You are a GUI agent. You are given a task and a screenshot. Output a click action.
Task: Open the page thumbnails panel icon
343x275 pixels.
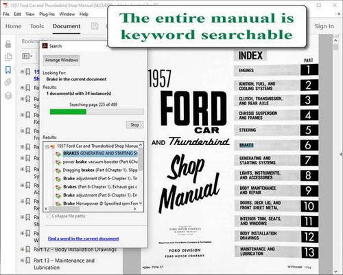pyautogui.click(x=8, y=57)
